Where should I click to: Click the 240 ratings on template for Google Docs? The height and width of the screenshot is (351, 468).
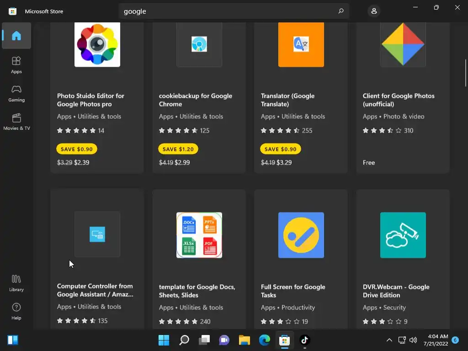(x=185, y=321)
